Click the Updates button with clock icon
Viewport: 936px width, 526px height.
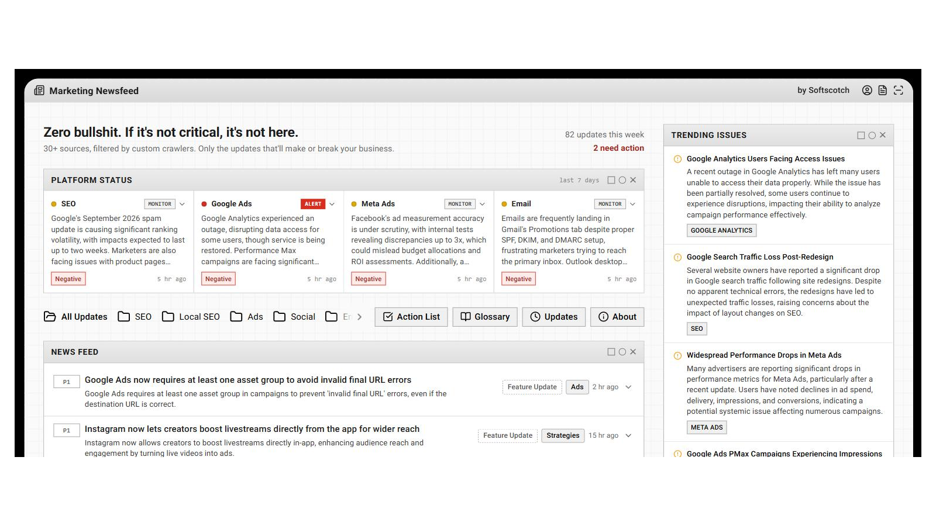click(554, 317)
